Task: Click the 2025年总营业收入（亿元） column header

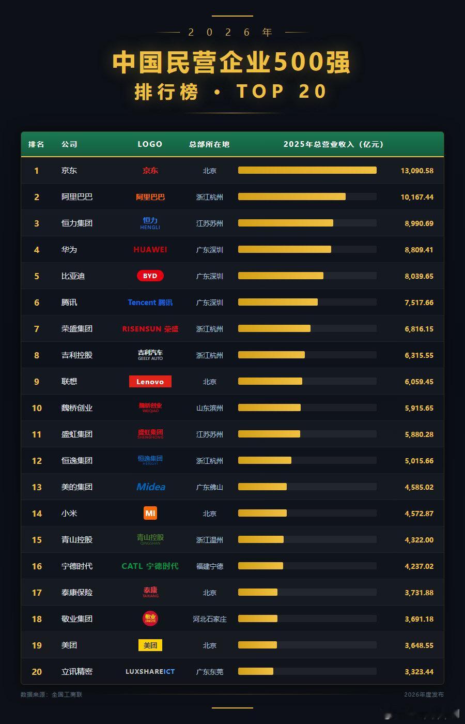Action: tap(334, 144)
